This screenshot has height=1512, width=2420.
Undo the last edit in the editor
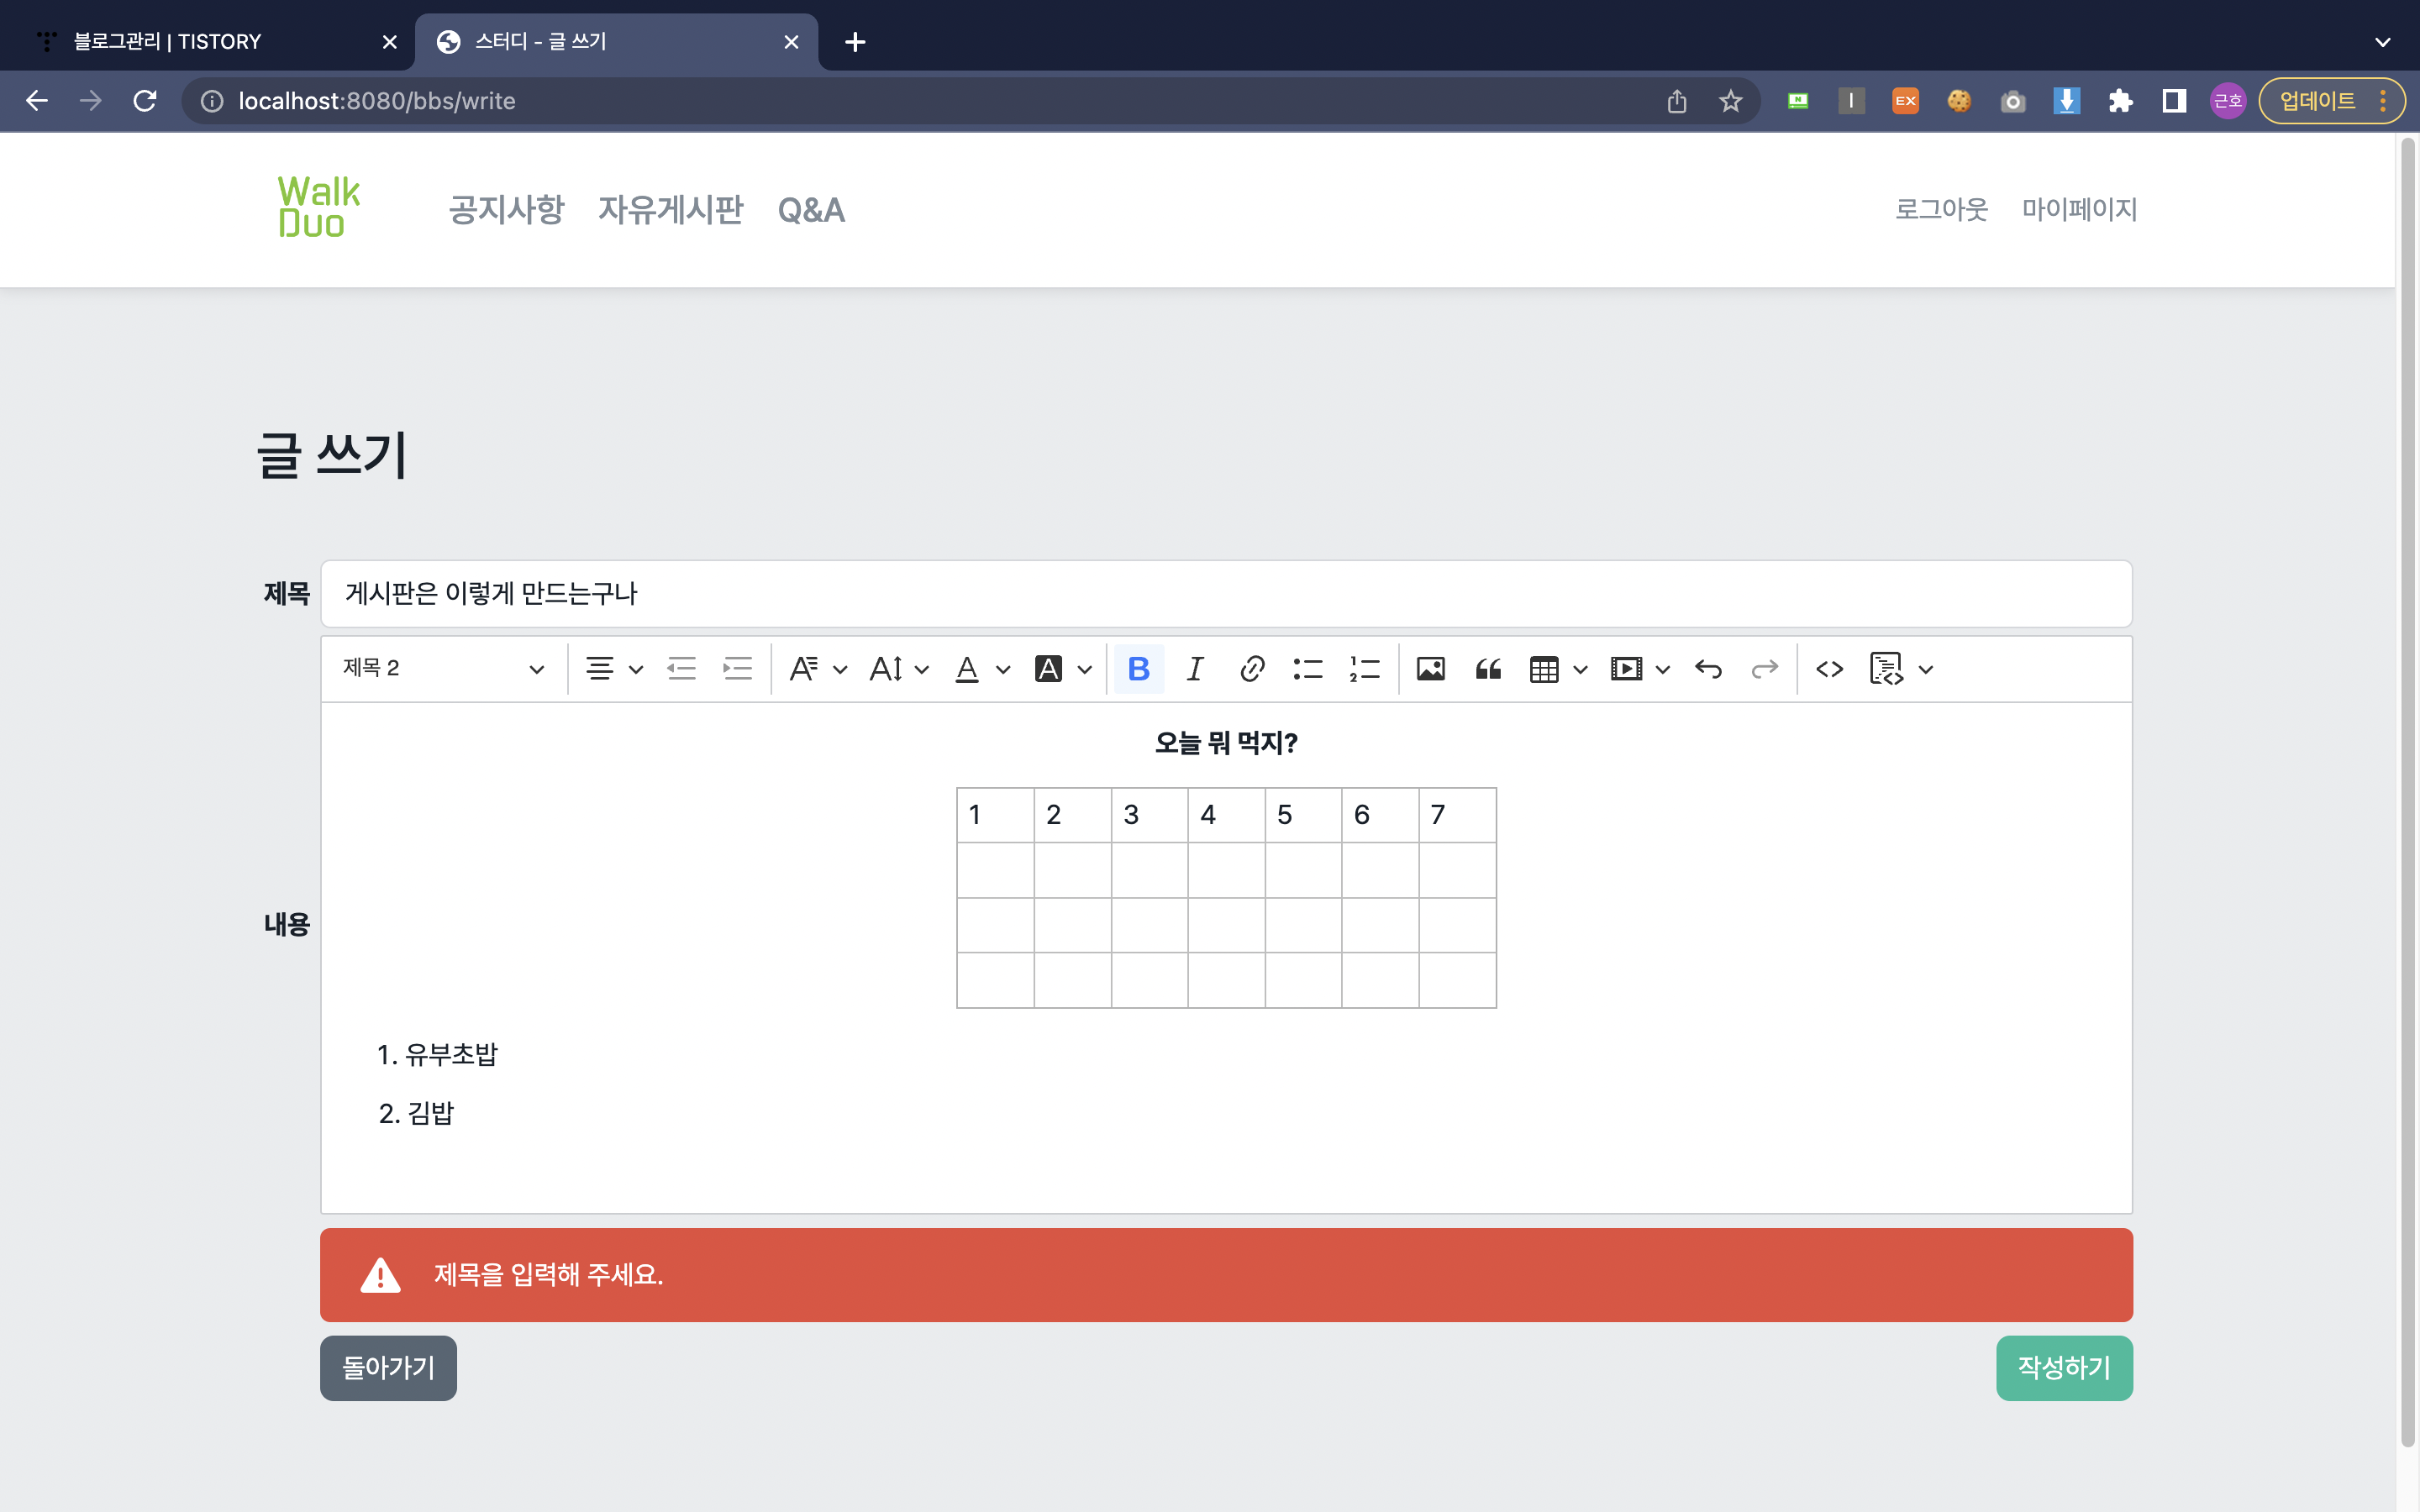(1708, 669)
